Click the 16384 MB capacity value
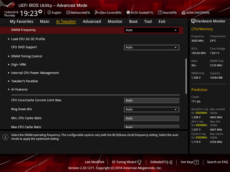 click(216, 78)
